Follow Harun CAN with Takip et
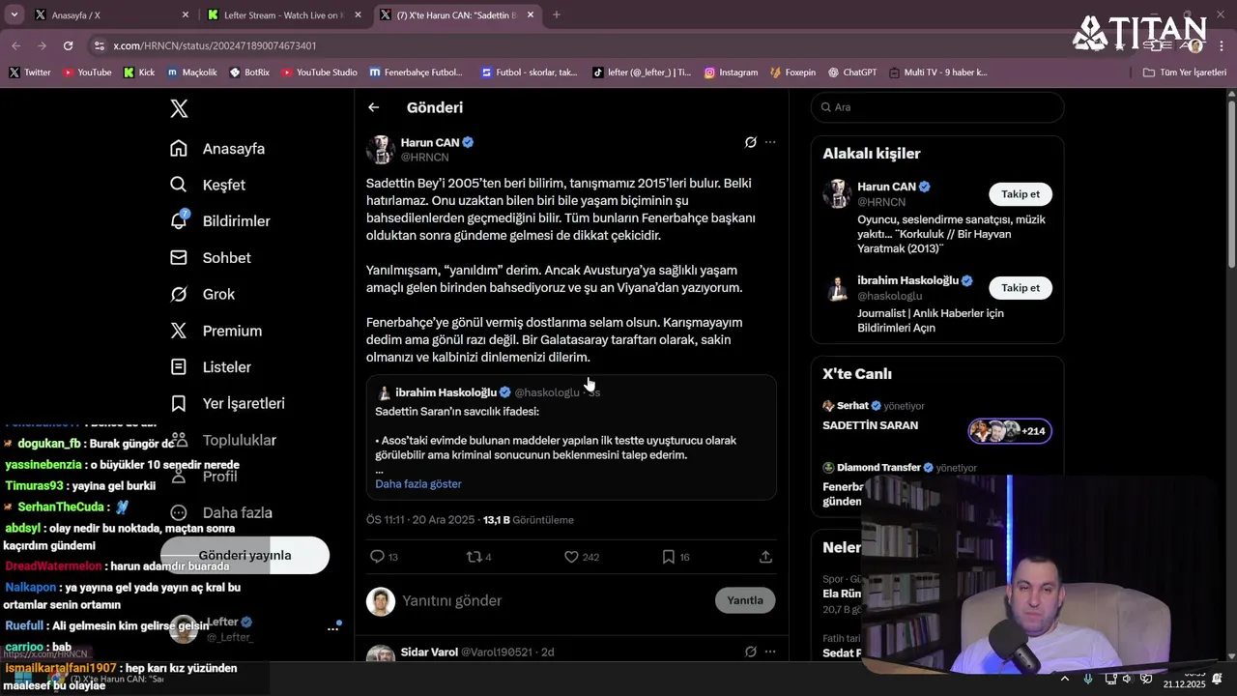The height and width of the screenshot is (696, 1237). 1021,194
